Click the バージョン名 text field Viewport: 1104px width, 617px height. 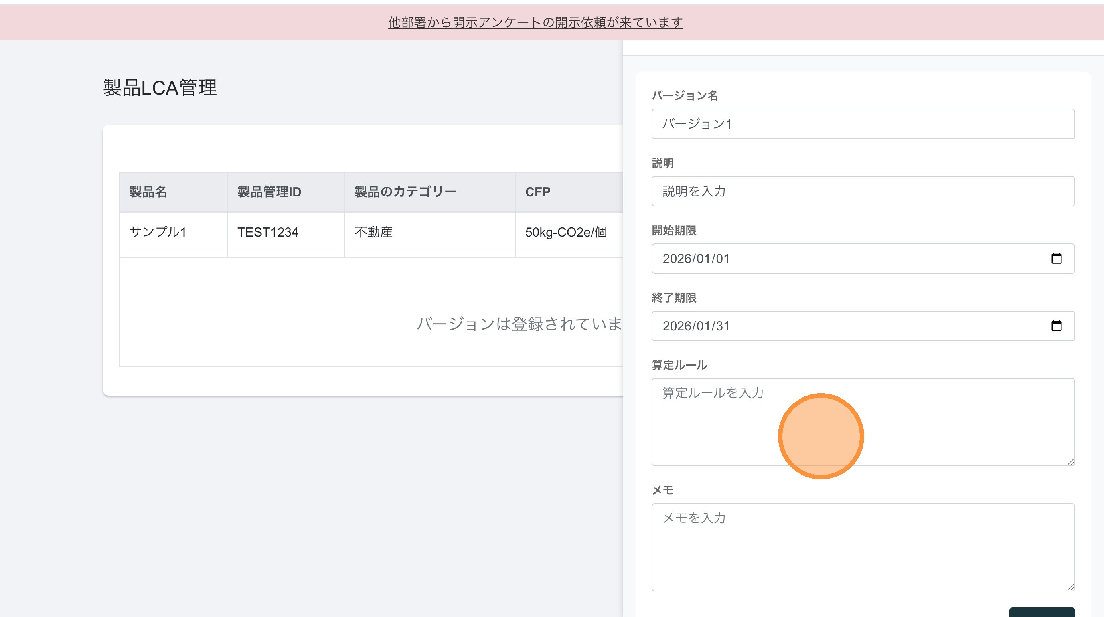862,124
